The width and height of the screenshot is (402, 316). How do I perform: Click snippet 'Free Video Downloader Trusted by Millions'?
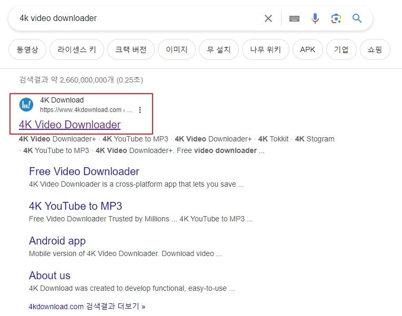click(x=99, y=219)
